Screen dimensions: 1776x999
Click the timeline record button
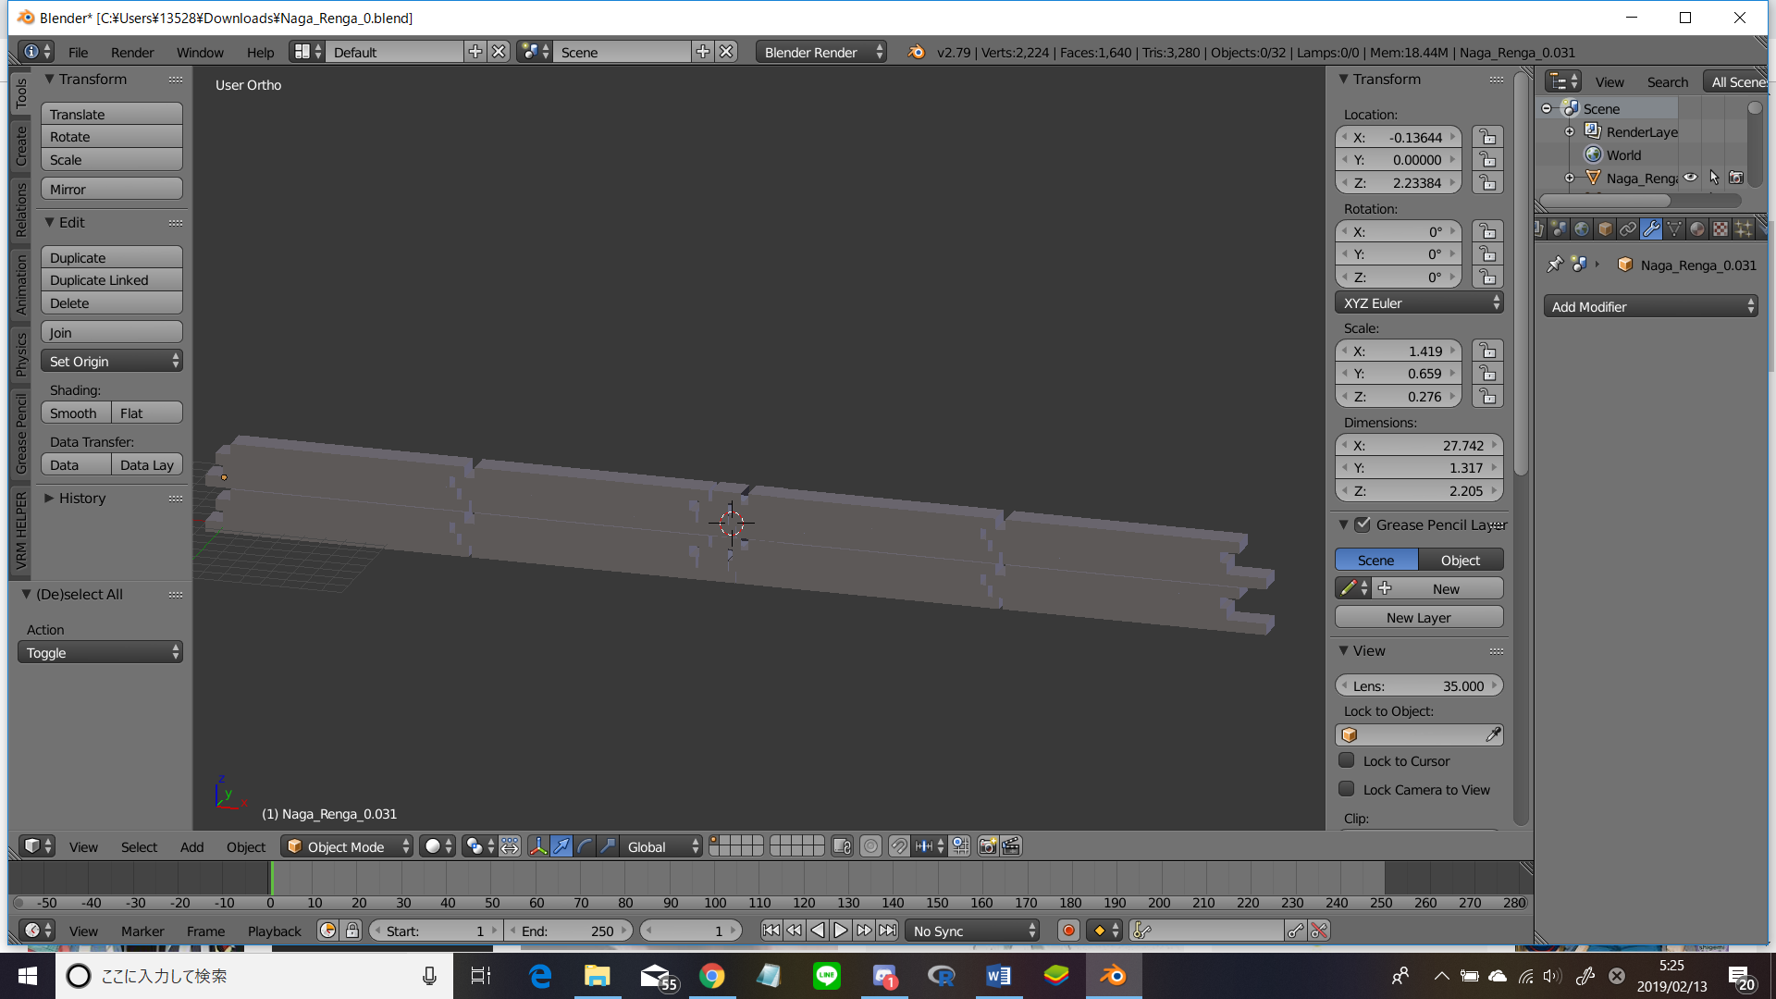tap(1068, 931)
